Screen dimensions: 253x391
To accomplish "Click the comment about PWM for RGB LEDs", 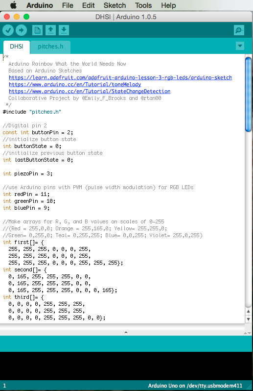I will pos(98,187).
